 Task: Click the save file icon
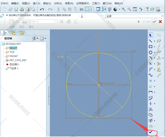click(x=16, y=9)
